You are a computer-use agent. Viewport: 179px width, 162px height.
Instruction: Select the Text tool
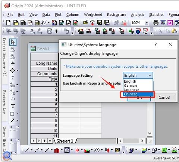13,106
